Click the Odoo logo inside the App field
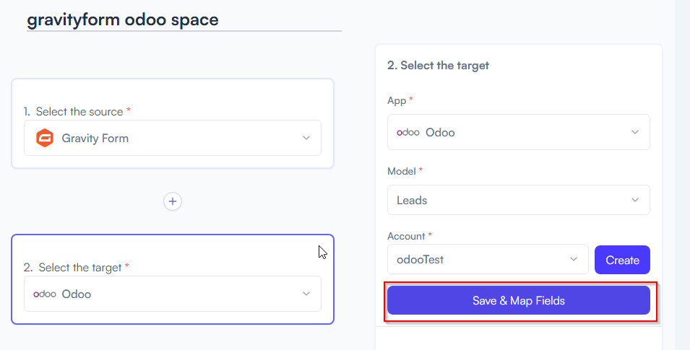Image resolution: width=690 pixels, height=350 pixels. (x=408, y=132)
